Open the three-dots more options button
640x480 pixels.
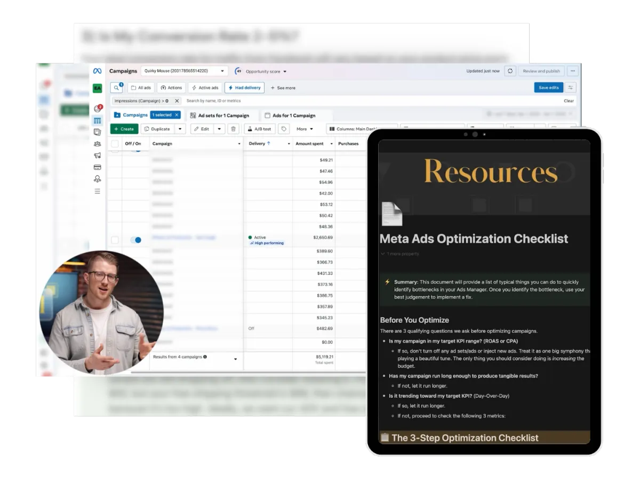pos(572,71)
